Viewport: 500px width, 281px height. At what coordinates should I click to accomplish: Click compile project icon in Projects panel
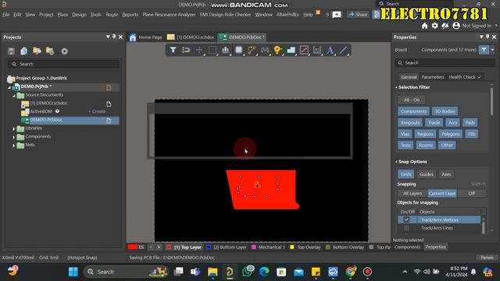(x=24, y=51)
